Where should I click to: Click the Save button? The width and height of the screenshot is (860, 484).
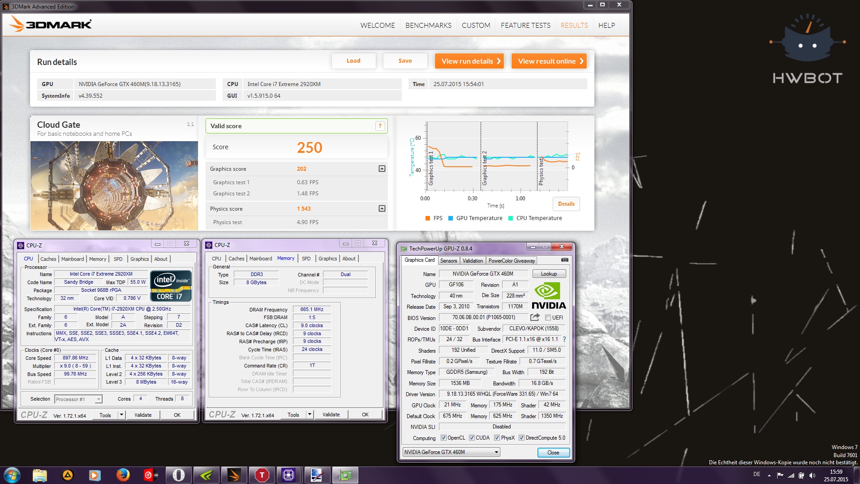(x=405, y=60)
